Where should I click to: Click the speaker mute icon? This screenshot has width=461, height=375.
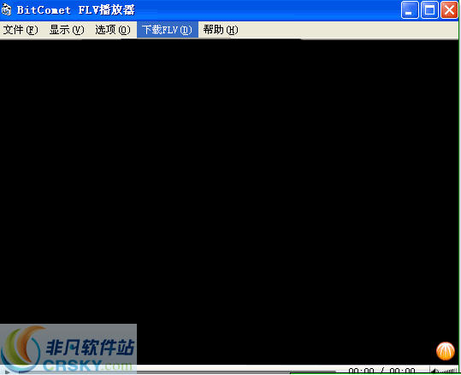click(x=434, y=372)
